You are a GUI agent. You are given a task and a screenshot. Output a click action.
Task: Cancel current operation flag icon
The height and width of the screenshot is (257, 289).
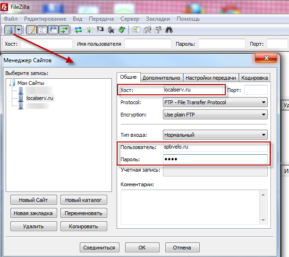pos(100,29)
